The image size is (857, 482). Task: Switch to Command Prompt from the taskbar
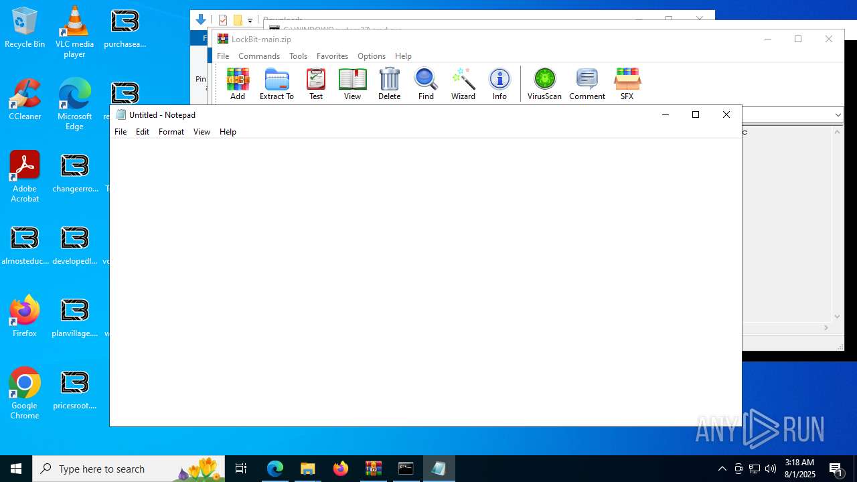point(406,469)
